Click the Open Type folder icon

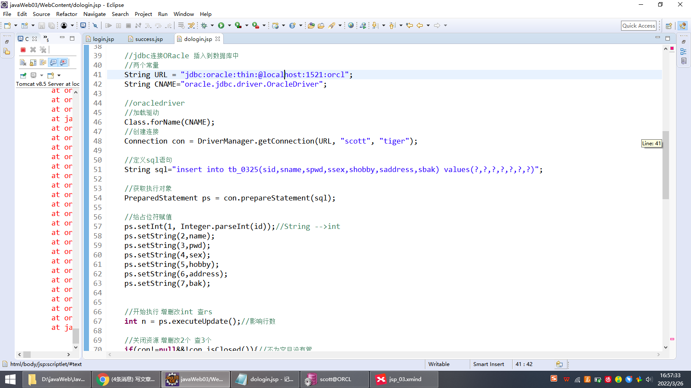point(311,25)
